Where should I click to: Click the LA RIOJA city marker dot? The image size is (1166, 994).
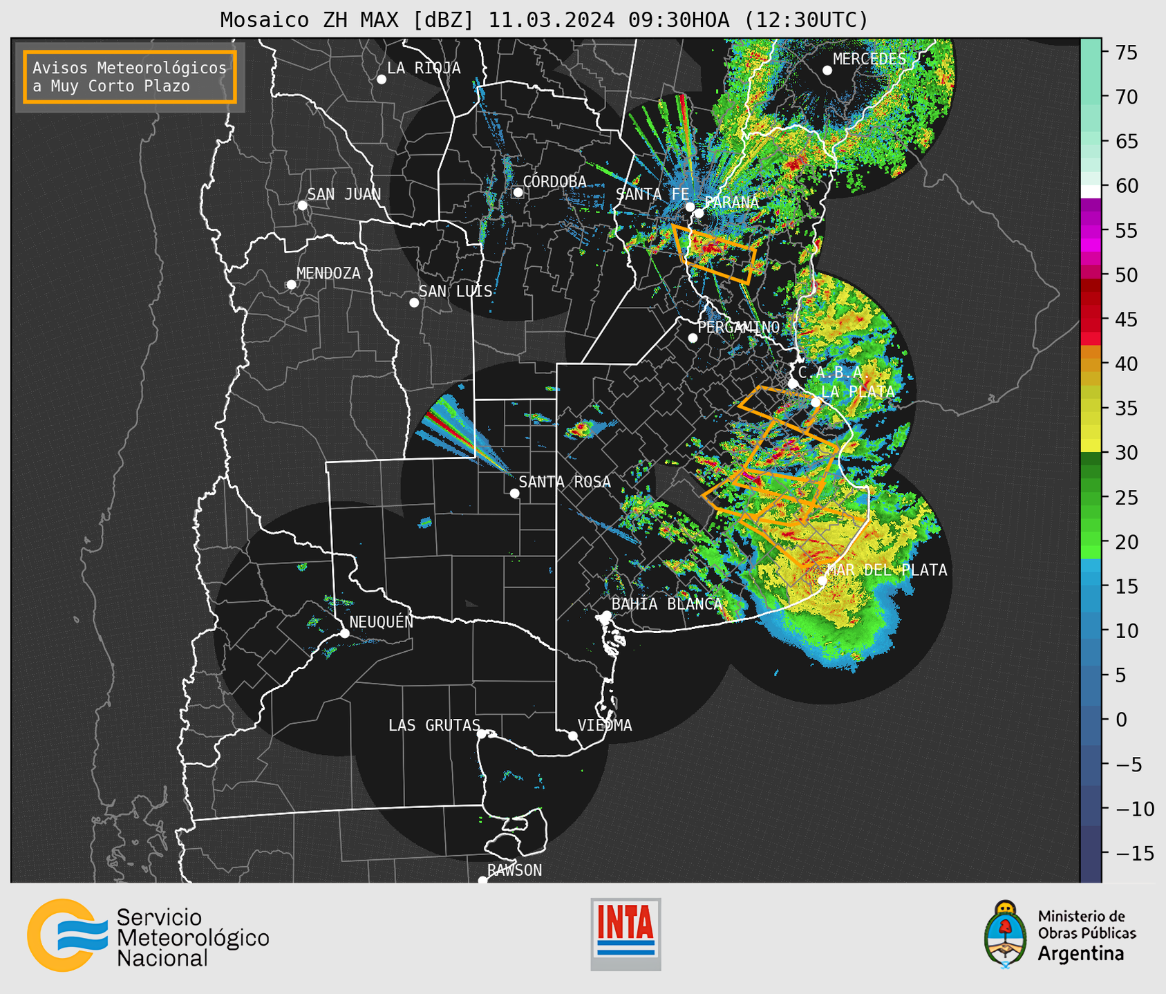tap(382, 79)
